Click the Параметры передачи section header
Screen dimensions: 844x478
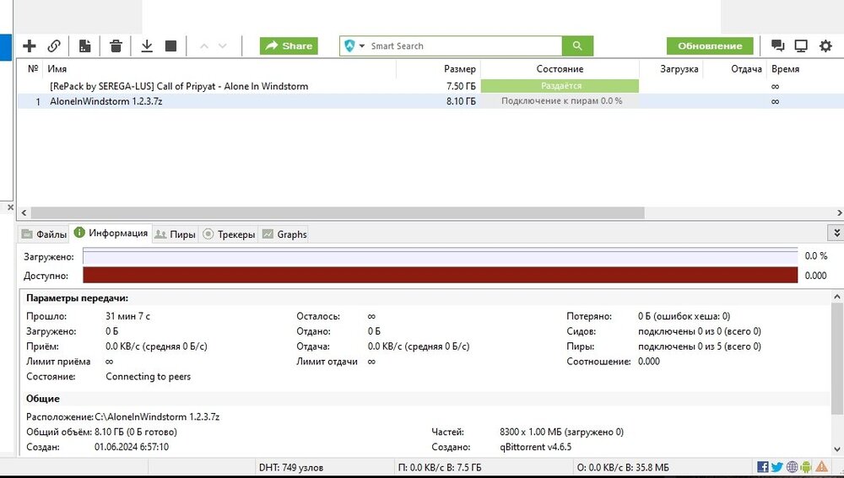tap(77, 298)
